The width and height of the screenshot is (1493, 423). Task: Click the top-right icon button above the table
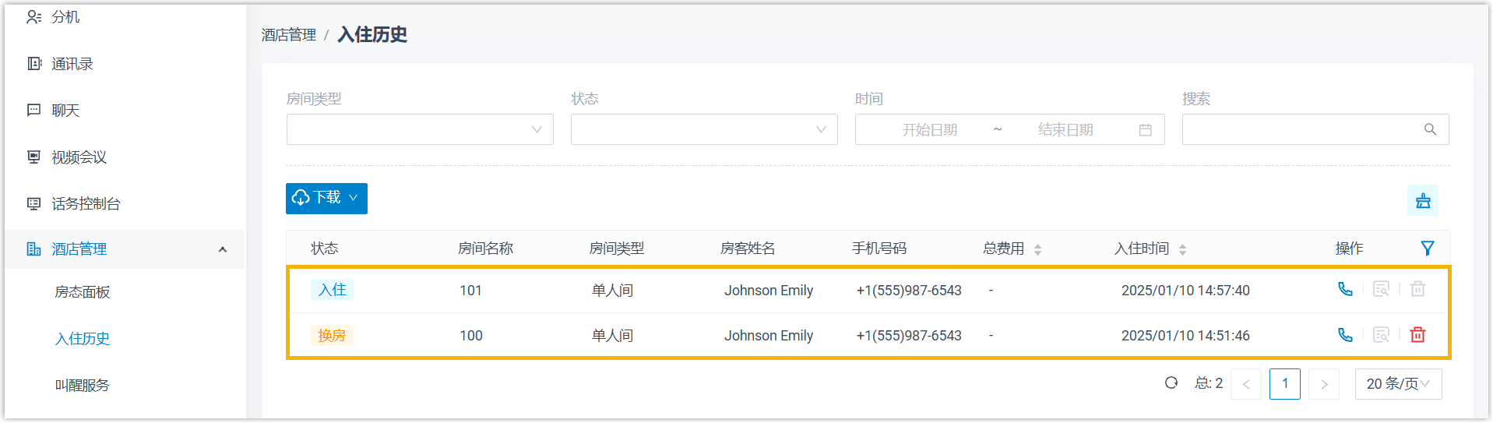tap(1423, 200)
